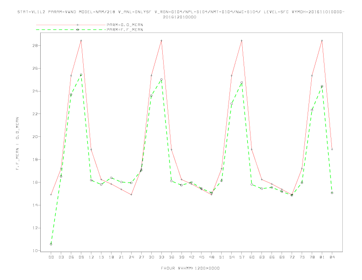
Task: Click the PARM=F.F_MEAN legend label
Action: pyautogui.click(x=125, y=30)
